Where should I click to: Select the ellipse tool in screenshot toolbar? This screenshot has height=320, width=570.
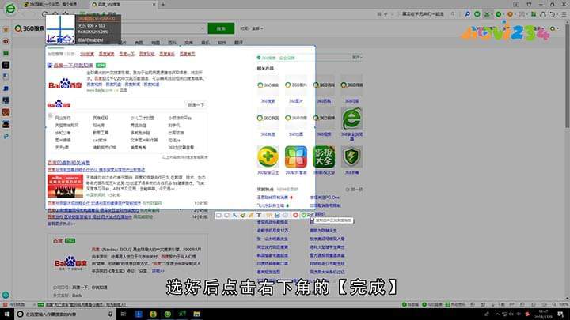(x=226, y=215)
